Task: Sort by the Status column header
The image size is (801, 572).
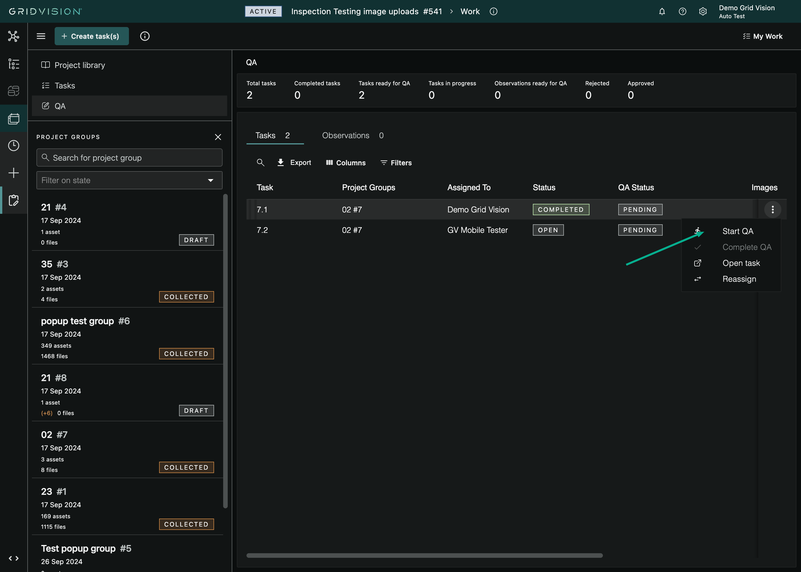Action: pyautogui.click(x=544, y=187)
